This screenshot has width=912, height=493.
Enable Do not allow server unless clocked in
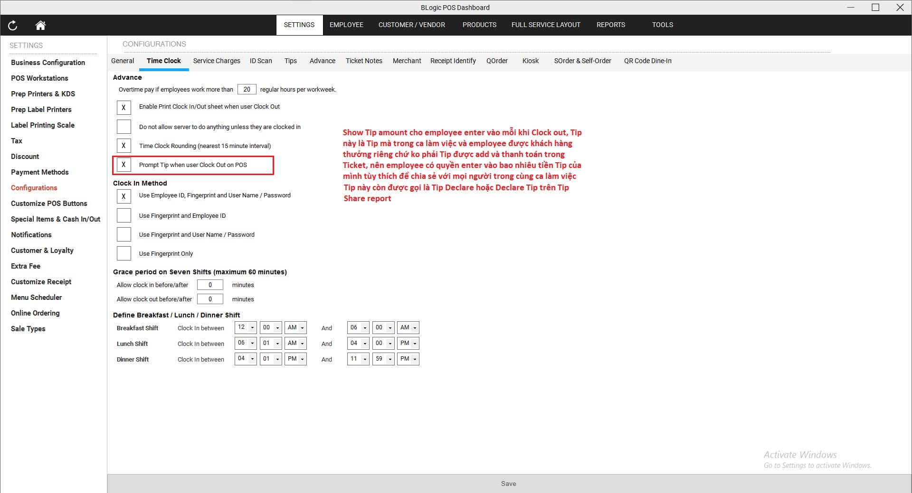click(123, 126)
